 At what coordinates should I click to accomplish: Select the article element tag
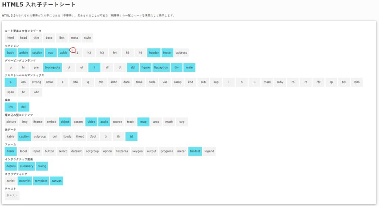pyautogui.click(x=23, y=53)
